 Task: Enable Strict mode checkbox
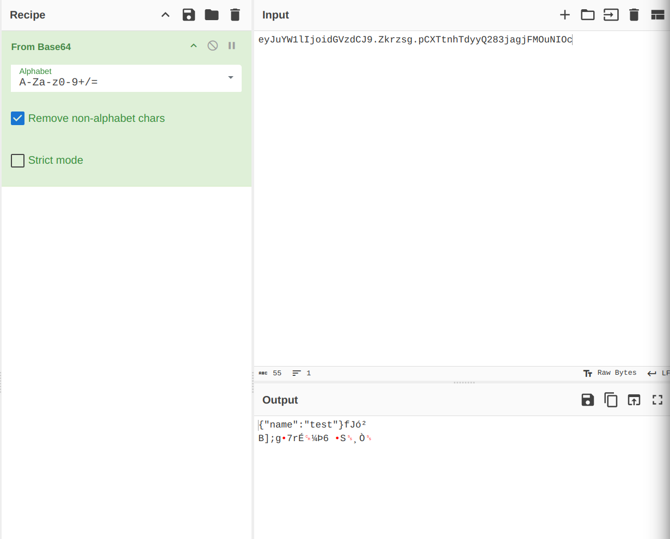(18, 160)
